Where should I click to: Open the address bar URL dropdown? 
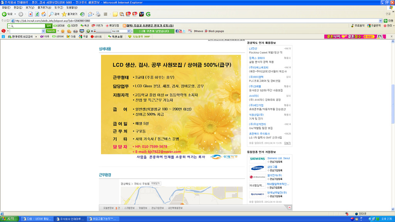click(x=380, y=21)
